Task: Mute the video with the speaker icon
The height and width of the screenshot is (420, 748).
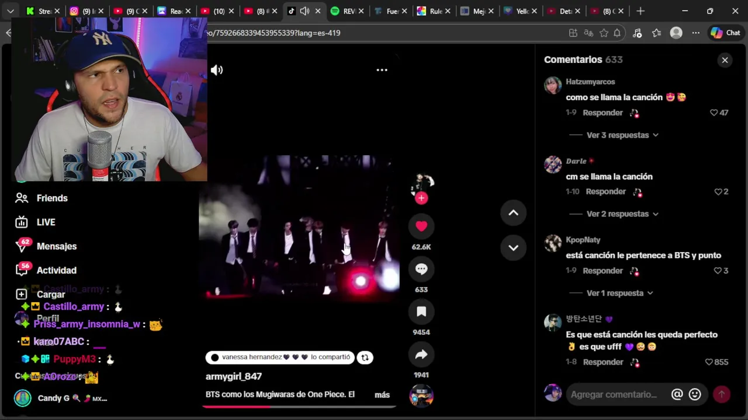Action: (217, 70)
